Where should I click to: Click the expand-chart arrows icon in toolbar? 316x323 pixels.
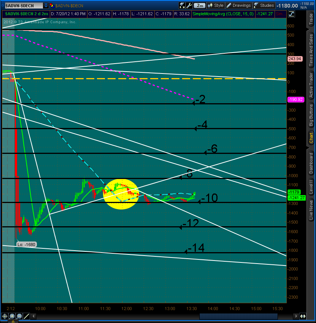(182, 6)
